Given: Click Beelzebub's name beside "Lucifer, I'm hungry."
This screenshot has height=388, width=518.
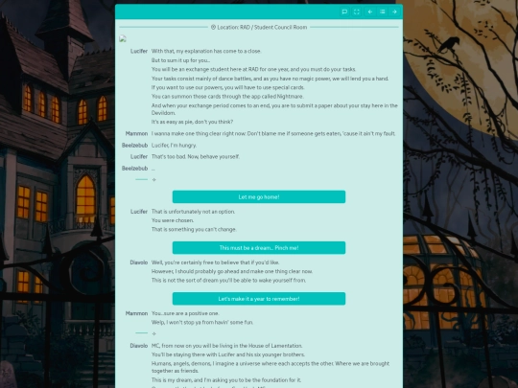Looking at the screenshot, I should [x=134, y=146].
